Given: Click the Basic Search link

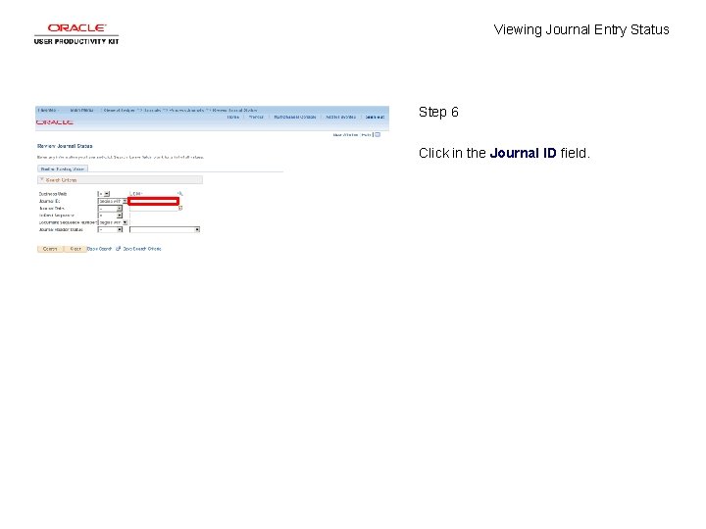Looking at the screenshot, I should pos(99,249).
